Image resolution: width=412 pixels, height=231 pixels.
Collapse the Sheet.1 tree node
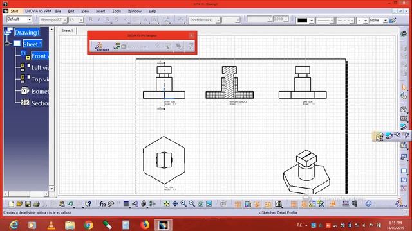[x=7, y=44]
